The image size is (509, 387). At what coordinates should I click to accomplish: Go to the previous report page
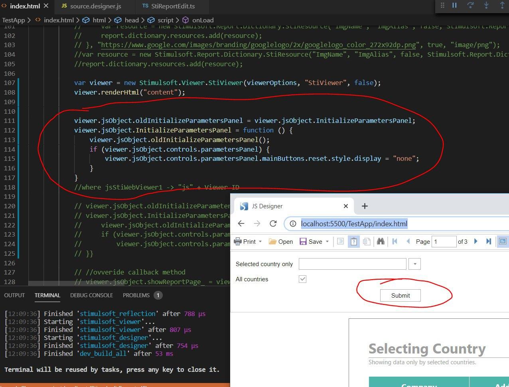(408, 241)
